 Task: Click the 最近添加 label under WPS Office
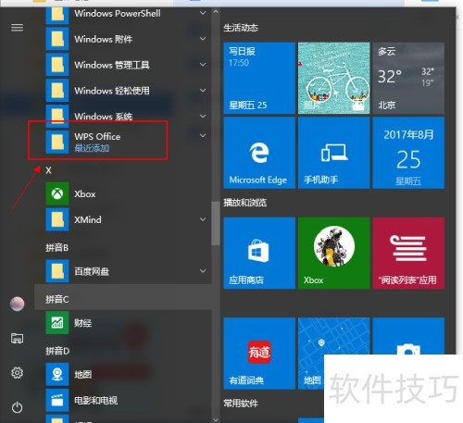pos(92,148)
